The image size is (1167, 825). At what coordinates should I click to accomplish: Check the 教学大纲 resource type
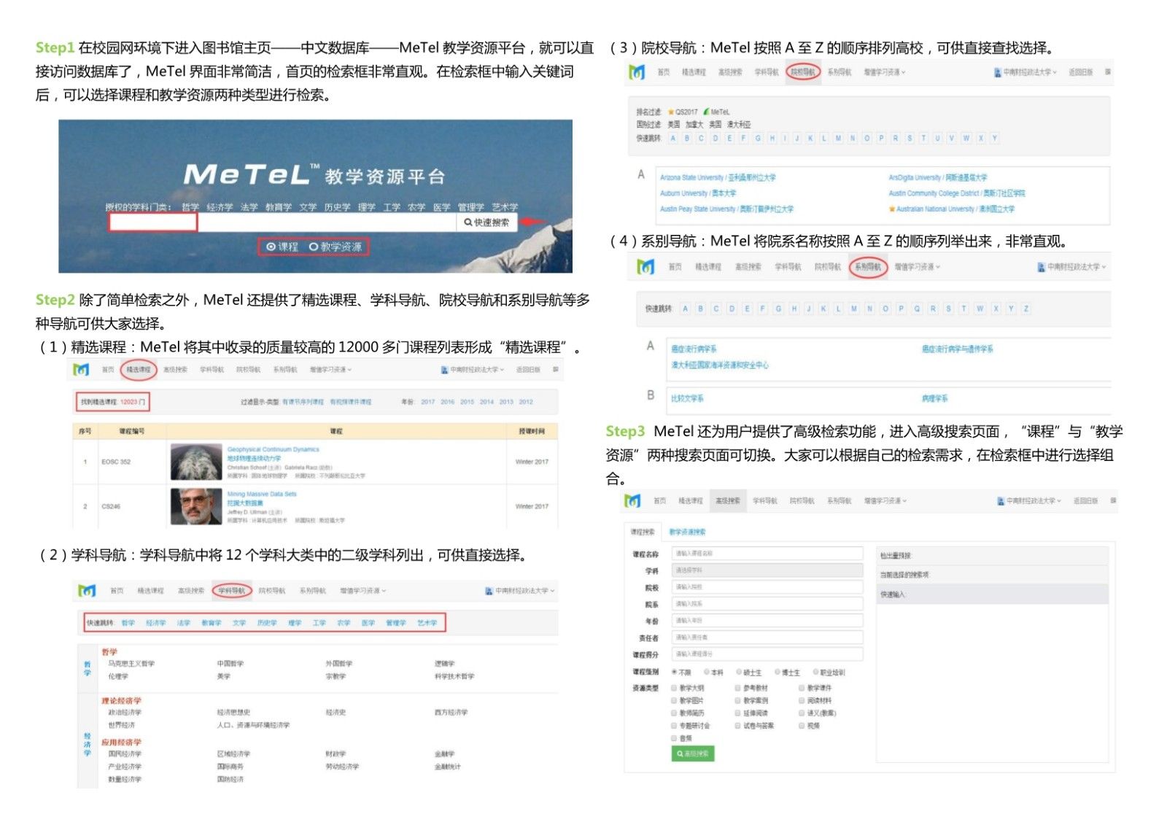tap(674, 688)
